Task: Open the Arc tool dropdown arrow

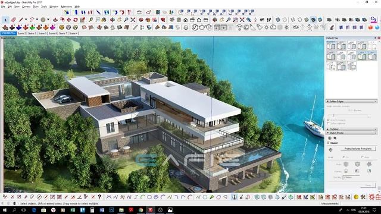Action: (37, 20)
